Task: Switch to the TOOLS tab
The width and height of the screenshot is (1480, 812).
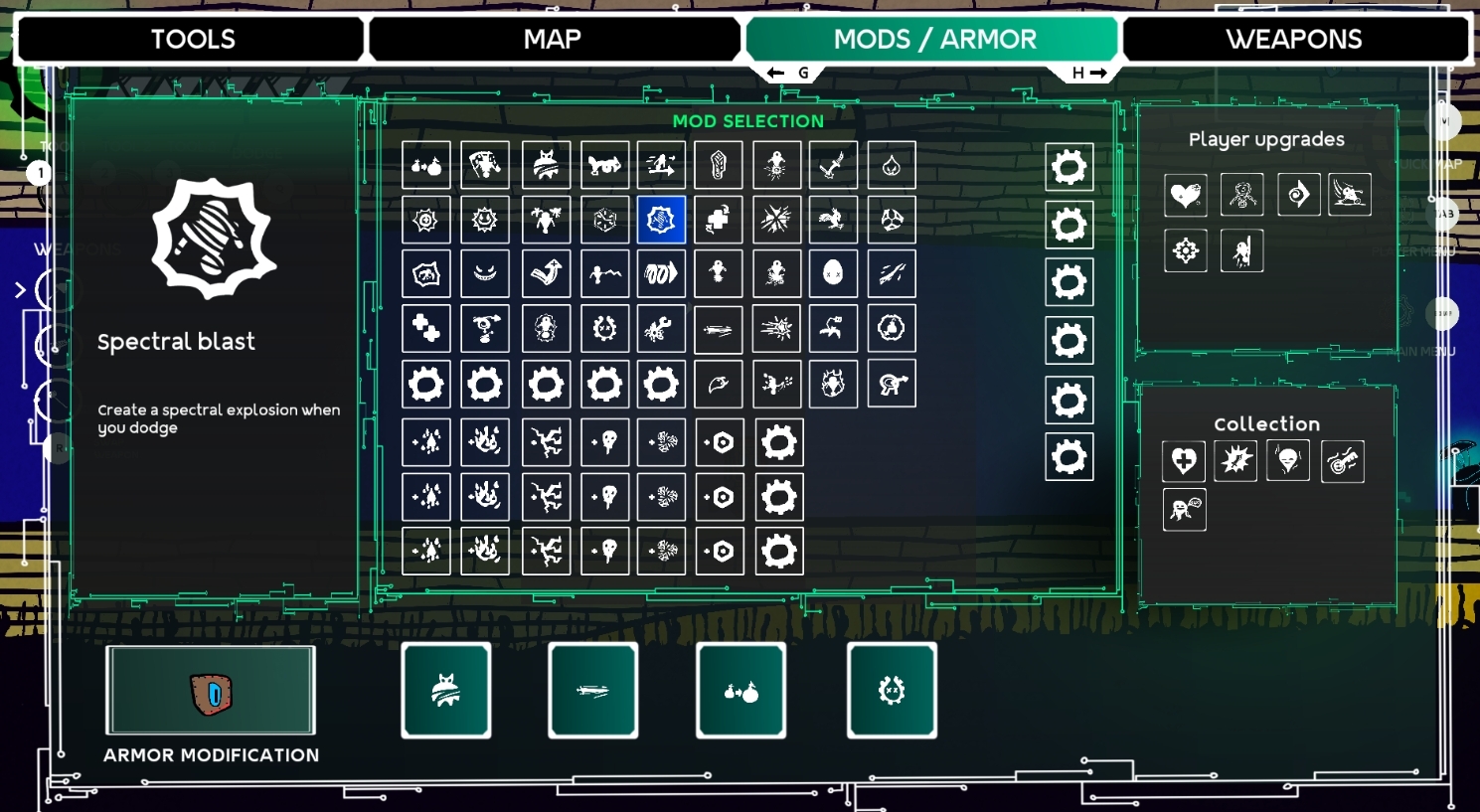Action: tap(192, 40)
